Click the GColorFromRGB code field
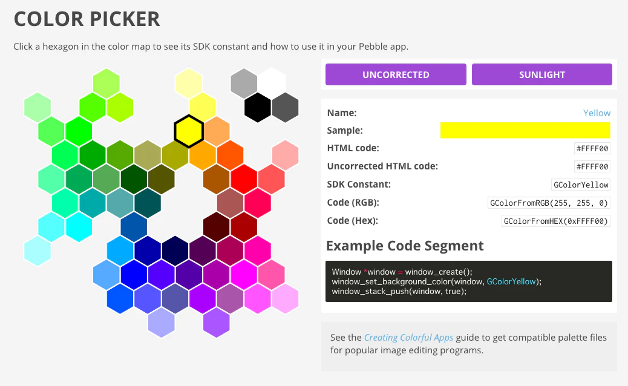628x386 pixels. point(549,203)
